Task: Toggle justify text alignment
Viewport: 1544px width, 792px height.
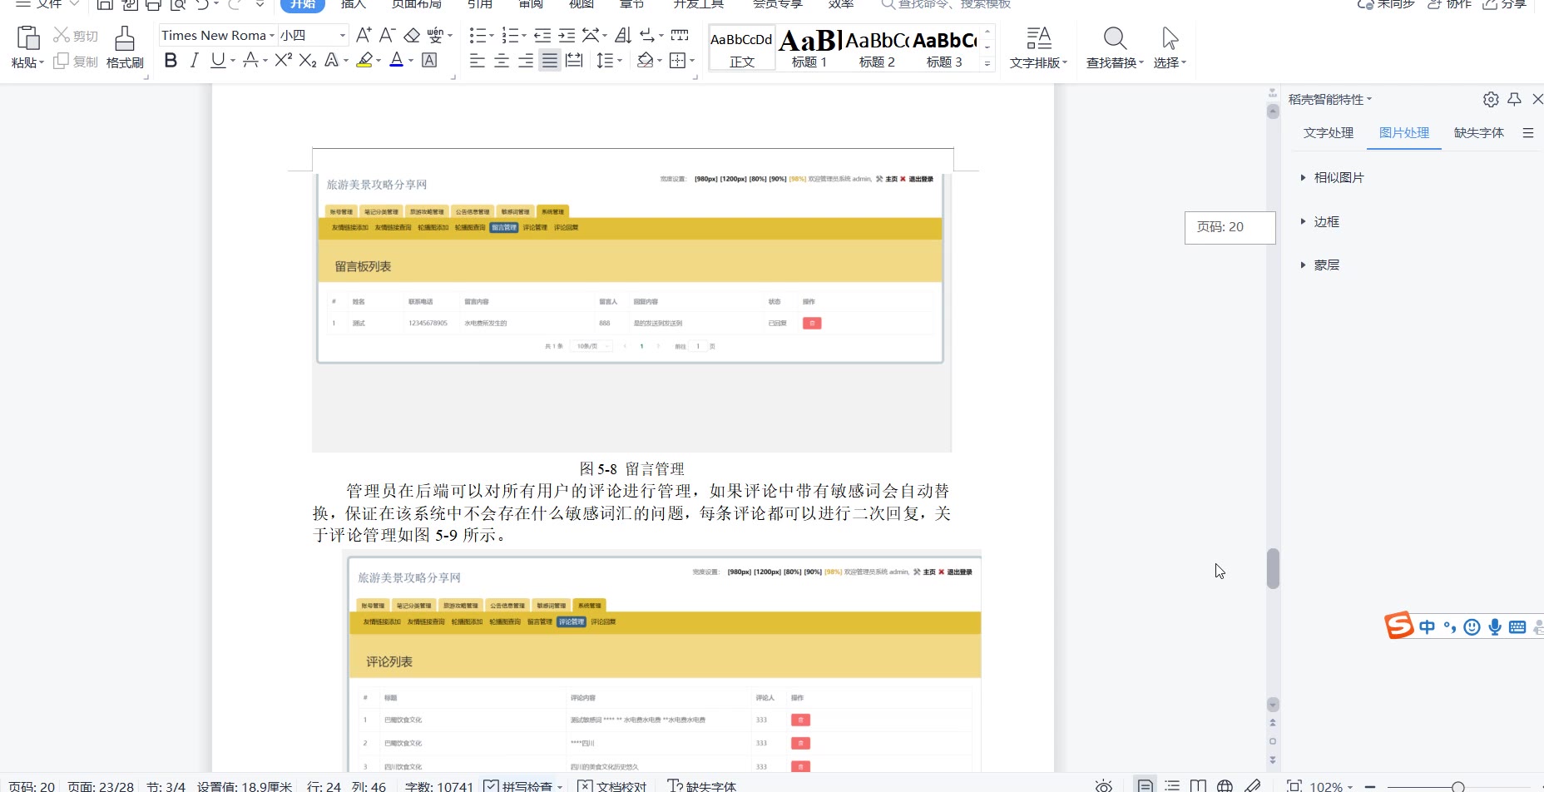Action: 550,60
